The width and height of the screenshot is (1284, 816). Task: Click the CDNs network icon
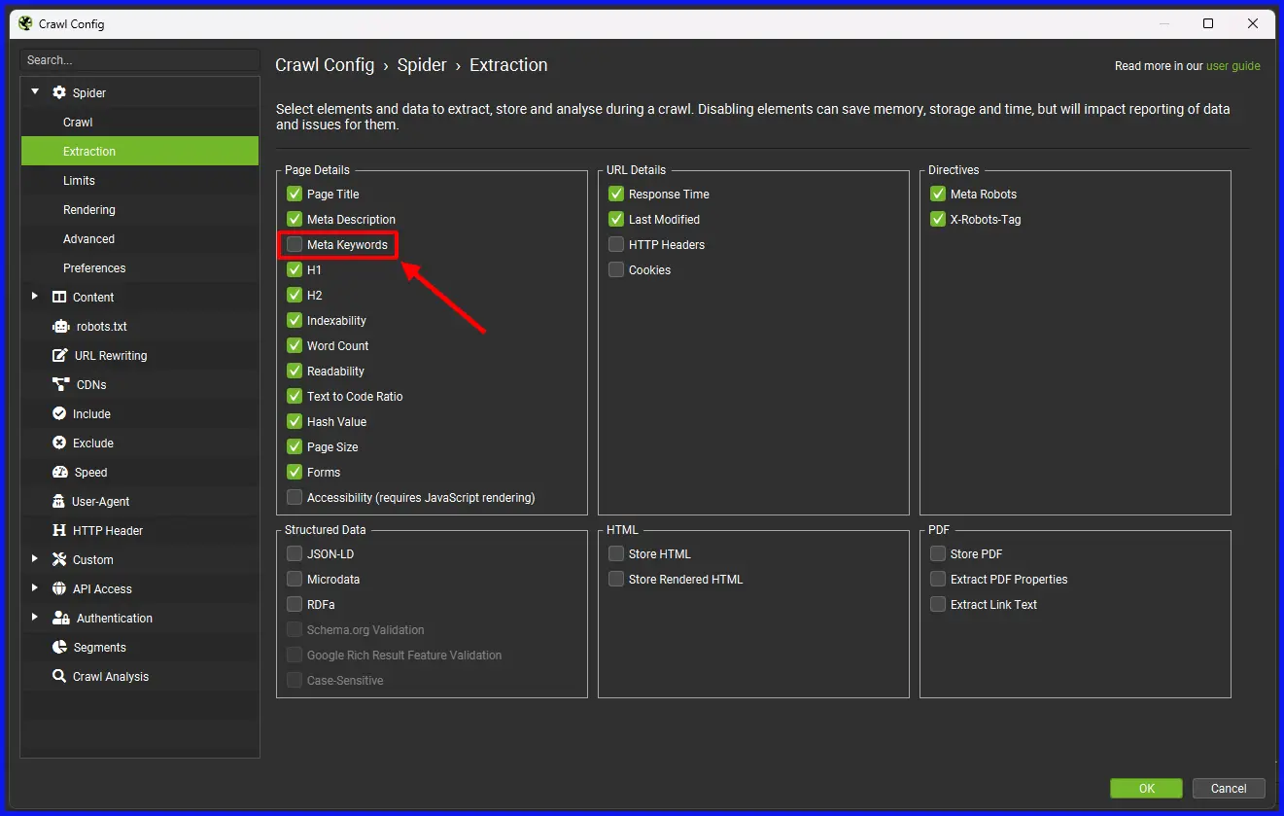point(60,384)
